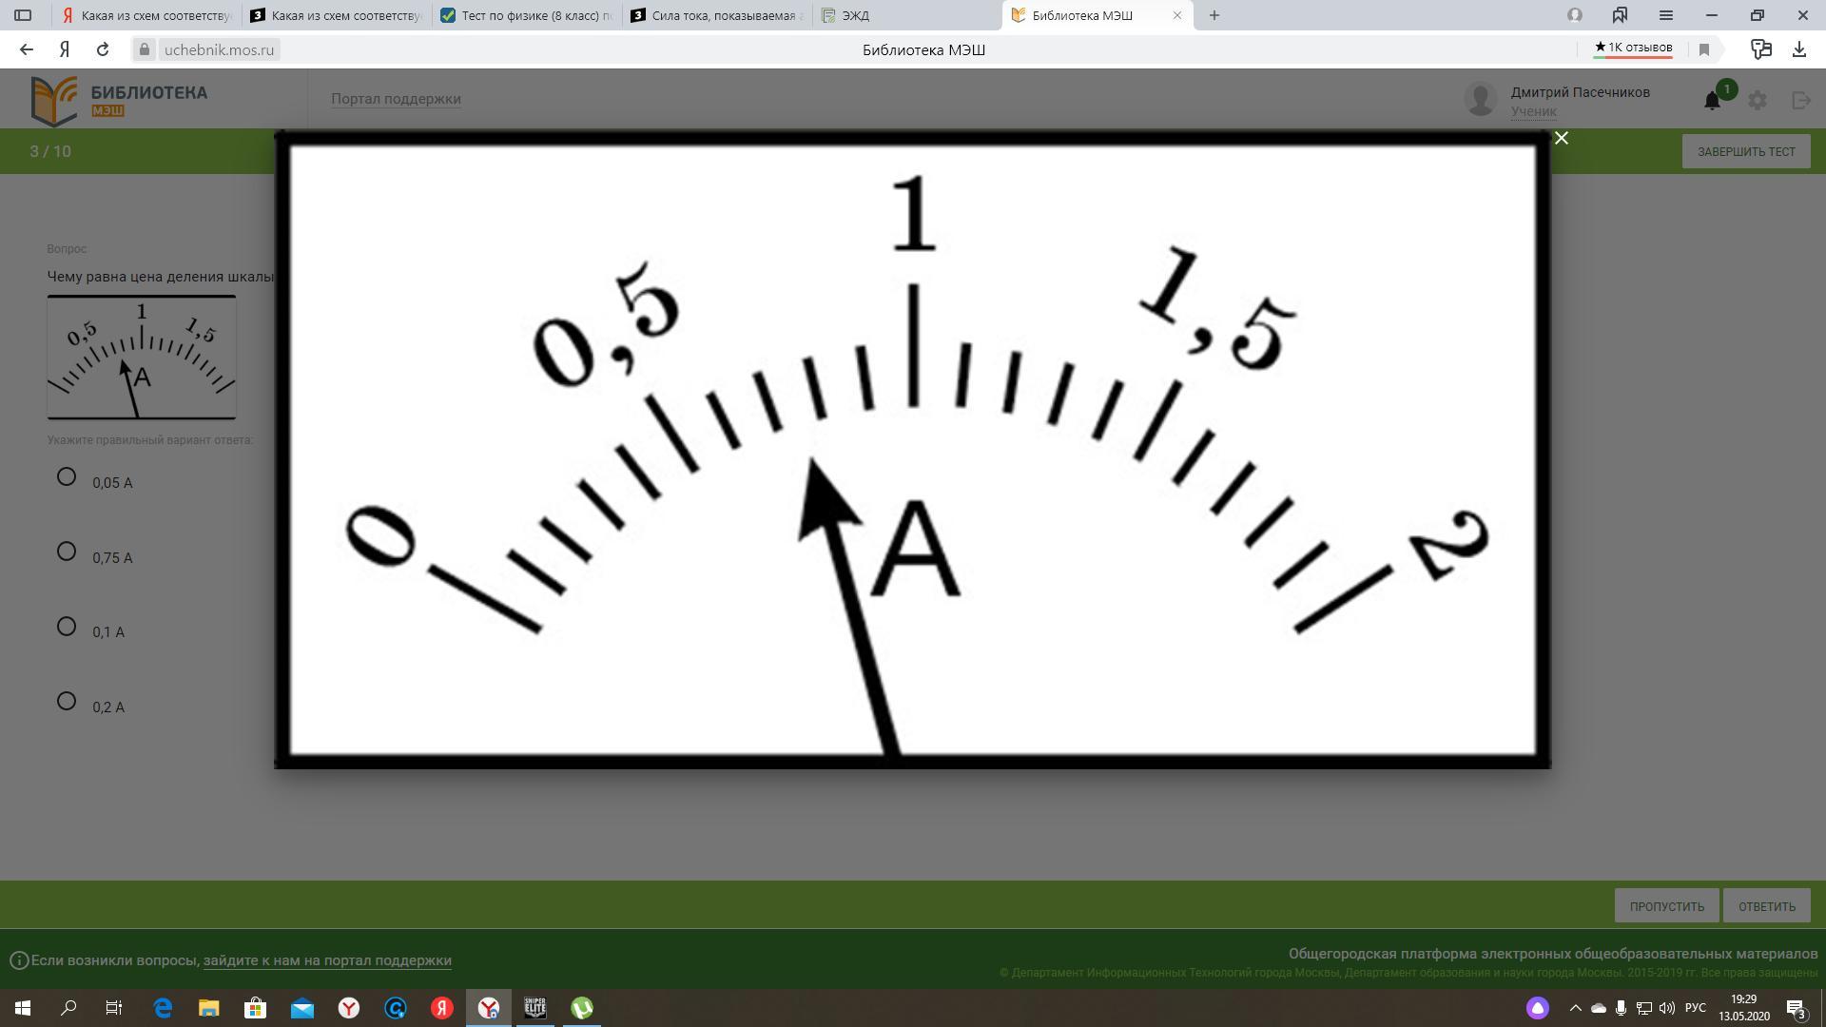Open browser downloads icon
Screen dimensions: 1826x1027
1798,49
